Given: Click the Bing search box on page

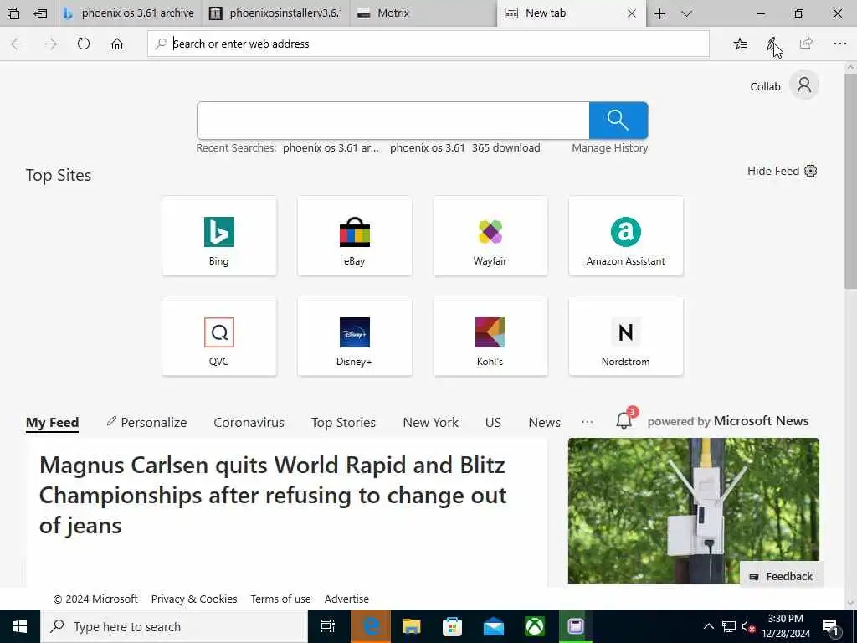Looking at the screenshot, I should (393, 121).
